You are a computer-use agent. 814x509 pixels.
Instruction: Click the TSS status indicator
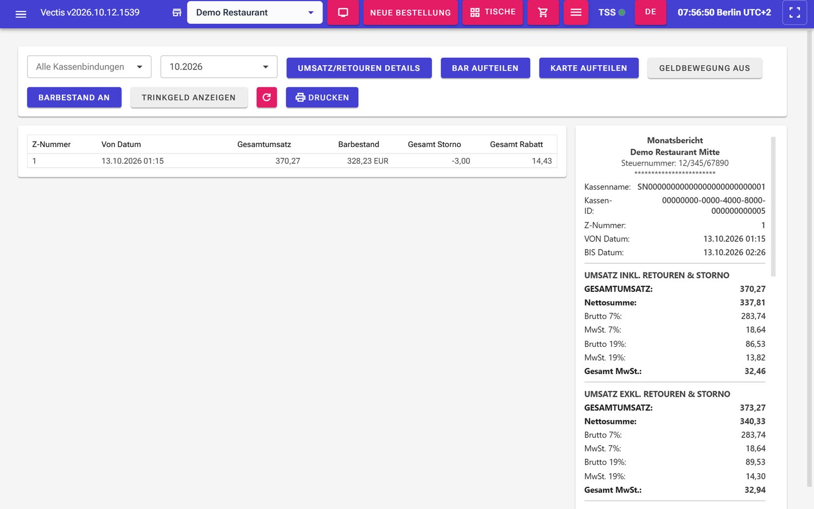tap(612, 12)
